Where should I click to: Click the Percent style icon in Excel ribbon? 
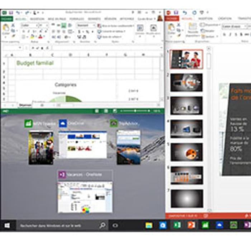click(87, 32)
